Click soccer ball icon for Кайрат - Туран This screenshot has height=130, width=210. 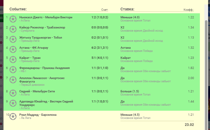click(13, 59)
